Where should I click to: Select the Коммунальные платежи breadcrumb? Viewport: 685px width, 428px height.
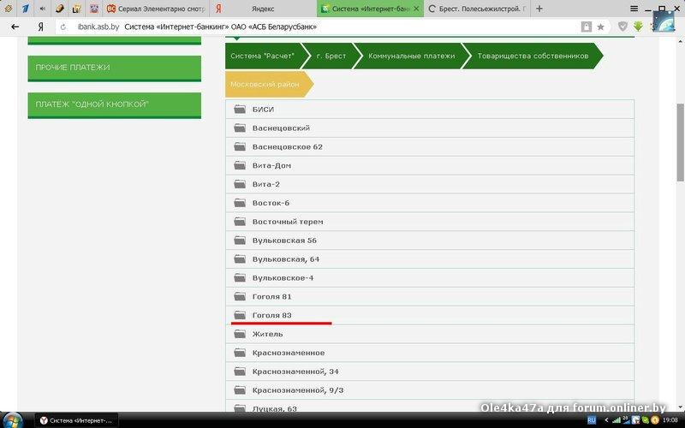(x=412, y=56)
